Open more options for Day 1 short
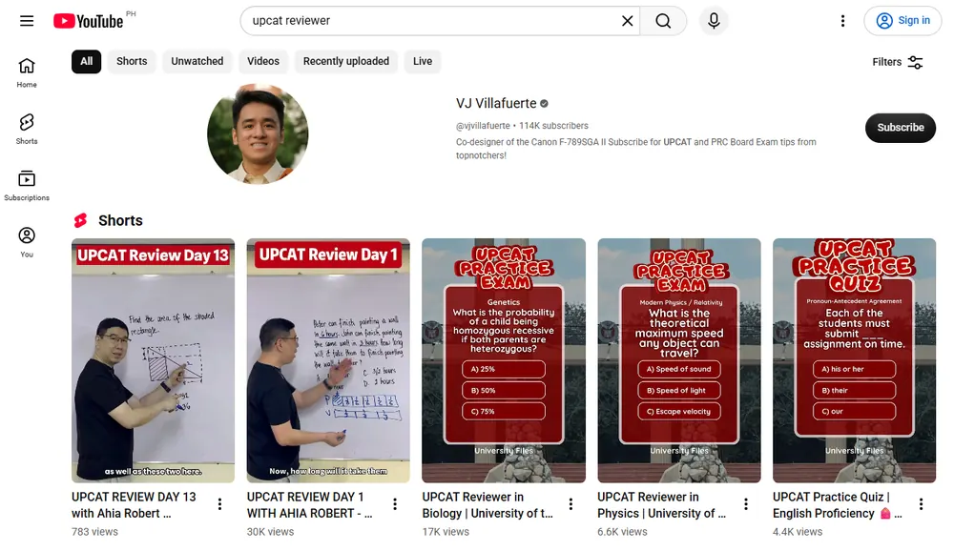Image resolution: width=954 pixels, height=551 pixels. (395, 503)
